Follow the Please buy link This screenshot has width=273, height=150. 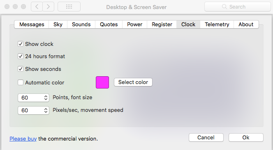point(23,139)
